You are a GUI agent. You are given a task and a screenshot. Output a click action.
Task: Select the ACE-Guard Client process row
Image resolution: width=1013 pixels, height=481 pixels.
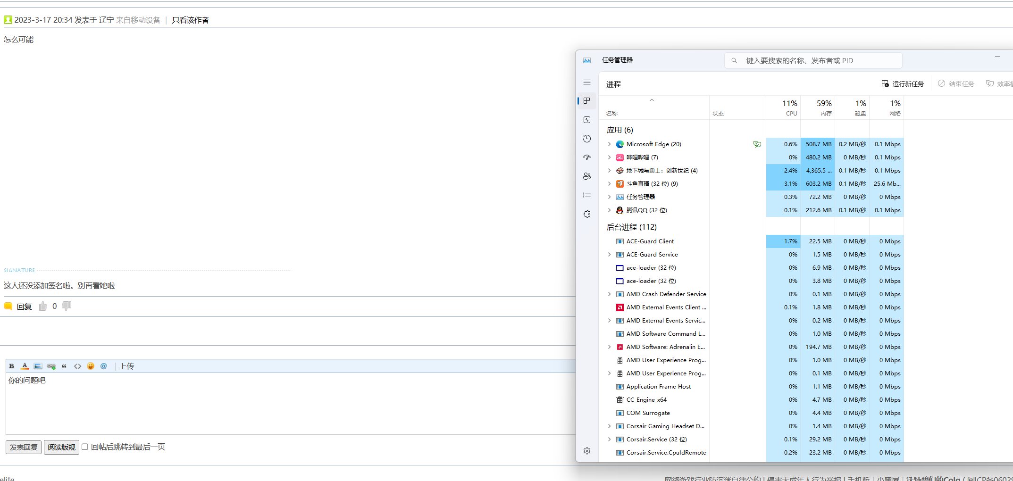click(x=751, y=241)
